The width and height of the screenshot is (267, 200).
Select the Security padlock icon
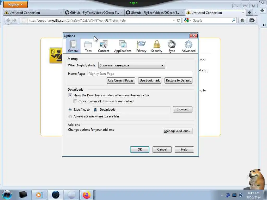(157, 44)
